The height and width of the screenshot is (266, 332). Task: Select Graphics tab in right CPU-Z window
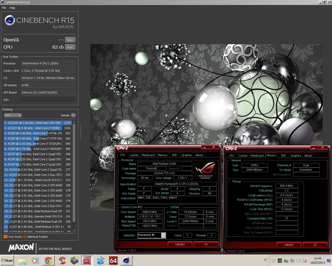pos(296,156)
